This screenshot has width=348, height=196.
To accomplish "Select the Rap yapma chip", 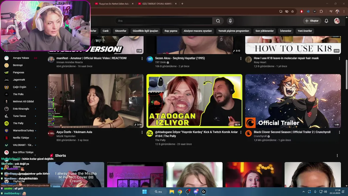I will pyautogui.click(x=171, y=31).
